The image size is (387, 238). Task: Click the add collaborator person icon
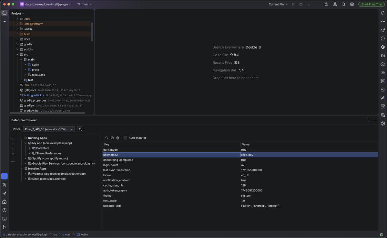click(335, 4)
